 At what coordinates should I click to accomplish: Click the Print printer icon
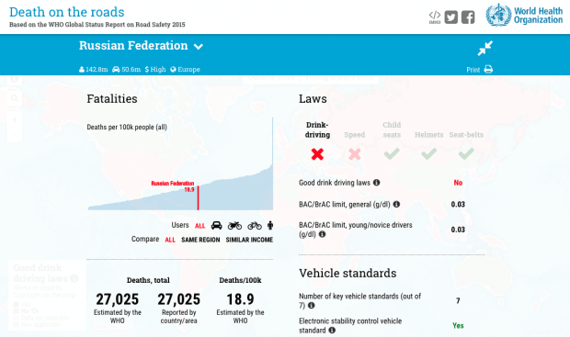[x=488, y=69]
